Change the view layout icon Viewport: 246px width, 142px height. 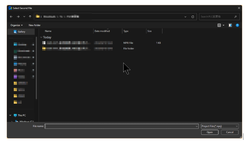point(219,25)
